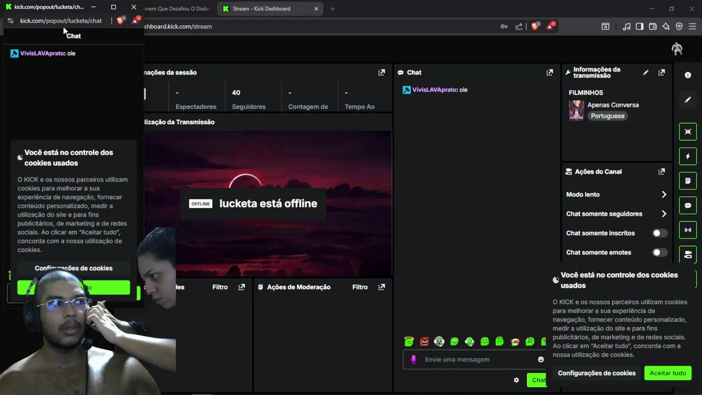
Task: Click the Apenas Conversa category thumbnail
Action: pyautogui.click(x=576, y=110)
